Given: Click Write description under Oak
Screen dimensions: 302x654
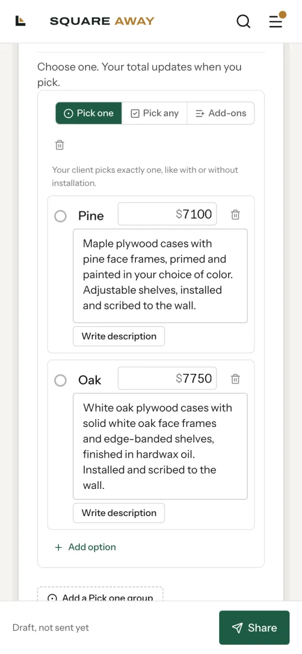Looking at the screenshot, I should pyautogui.click(x=119, y=513).
